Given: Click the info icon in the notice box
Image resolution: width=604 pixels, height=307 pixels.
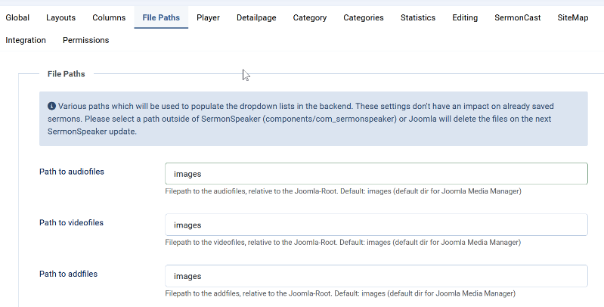Looking at the screenshot, I should pyautogui.click(x=51, y=107).
